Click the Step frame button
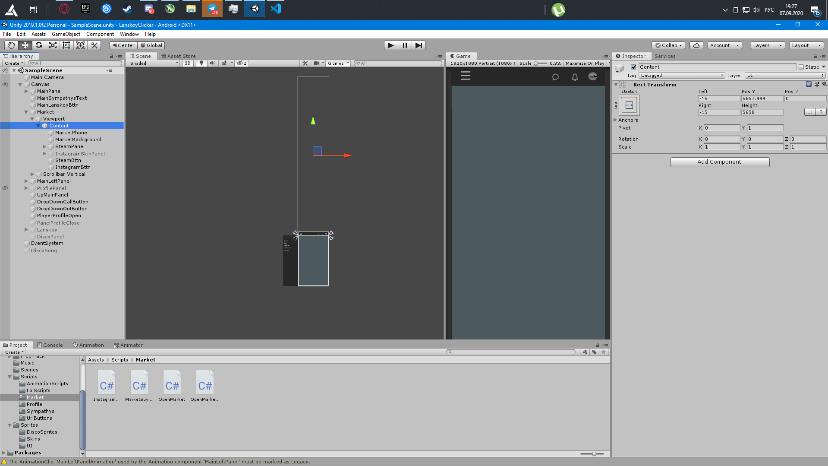 [419, 45]
